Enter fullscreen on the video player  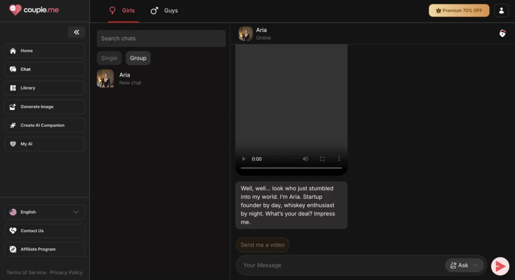322,159
